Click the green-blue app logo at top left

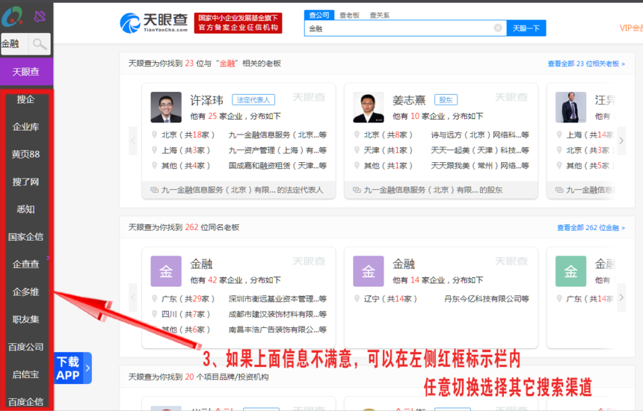click(12, 16)
